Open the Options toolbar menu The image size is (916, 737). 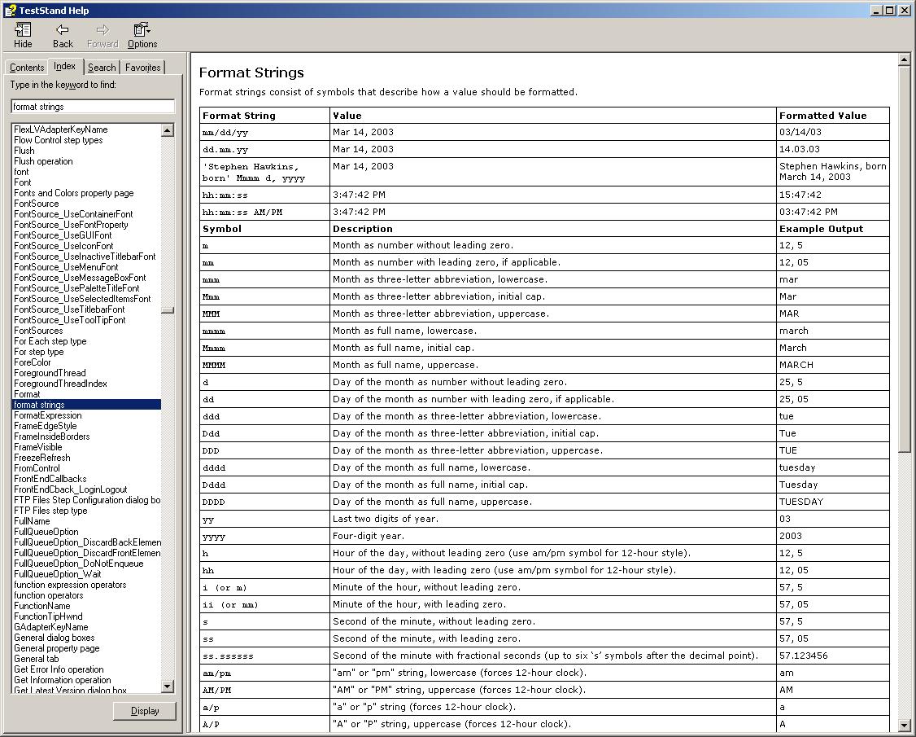(142, 36)
